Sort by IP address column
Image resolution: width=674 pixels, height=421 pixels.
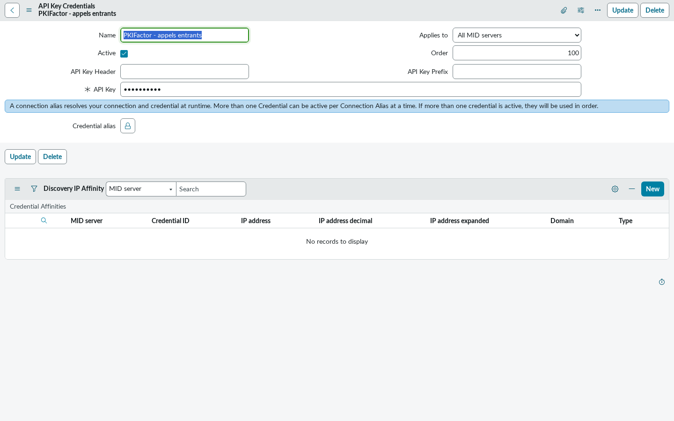tap(256, 221)
